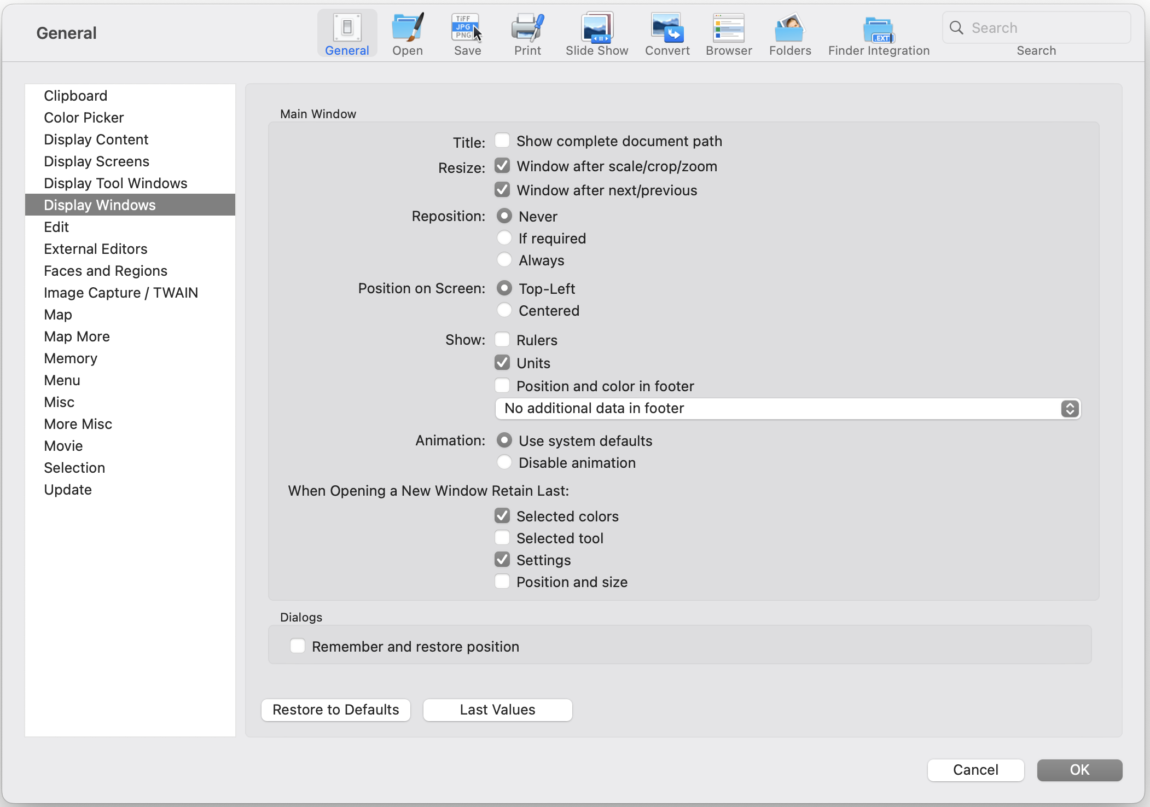The width and height of the screenshot is (1150, 807).
Task: Set Reposition to Always
Action: point(504,260)
